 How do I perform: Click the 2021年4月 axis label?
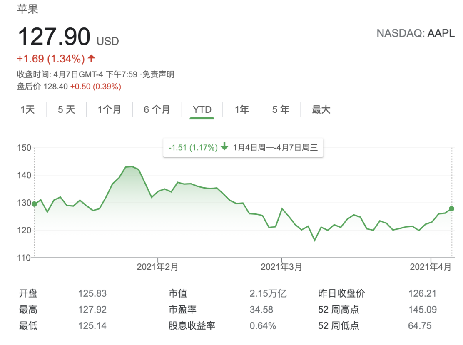pos(431,267)
